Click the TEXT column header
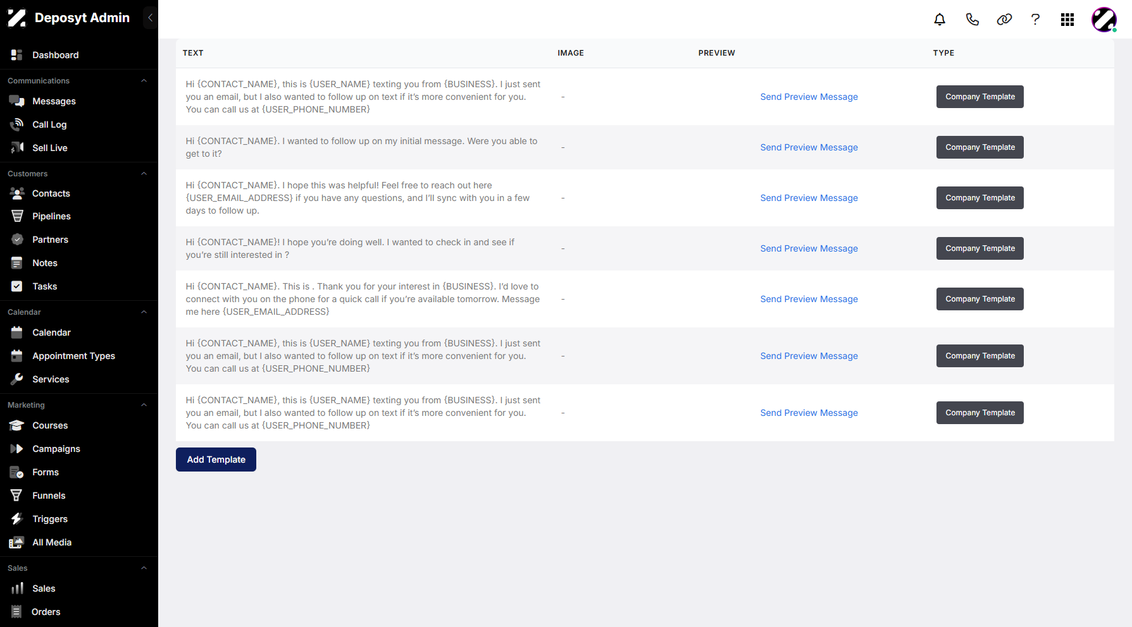1132x627 pixels. (x=193, y=53)
